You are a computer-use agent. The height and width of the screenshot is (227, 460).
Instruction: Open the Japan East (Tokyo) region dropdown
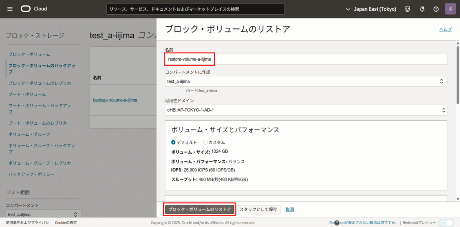tap(371, 9)
